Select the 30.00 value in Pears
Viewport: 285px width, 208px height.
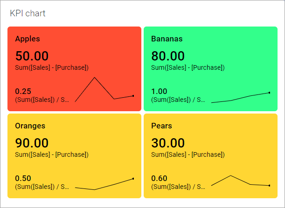168,143
